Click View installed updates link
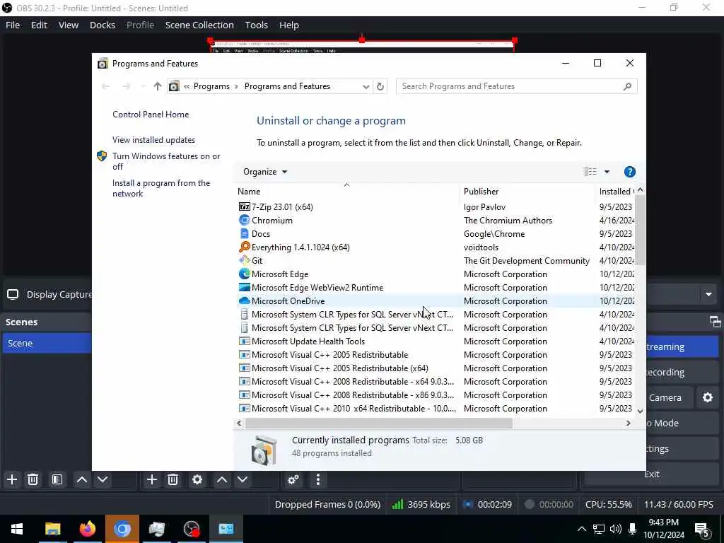Image resolution: width=724 pixels, height=543 pixels. [x=153, y=140]
